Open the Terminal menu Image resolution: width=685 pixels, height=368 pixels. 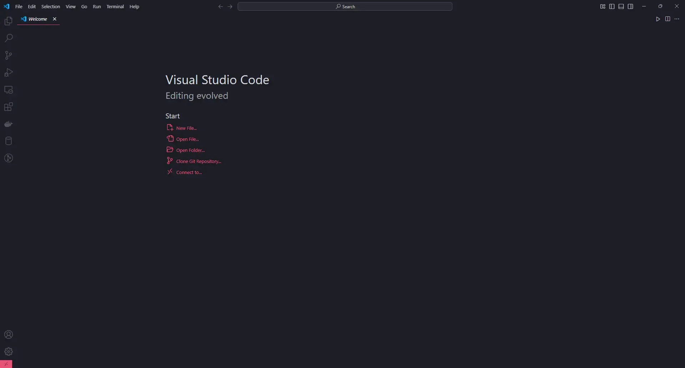(x=115, y=6)
